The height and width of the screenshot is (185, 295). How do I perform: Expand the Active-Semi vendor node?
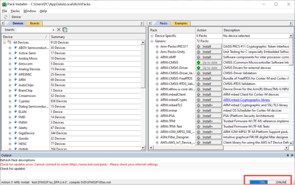point(10,53)
